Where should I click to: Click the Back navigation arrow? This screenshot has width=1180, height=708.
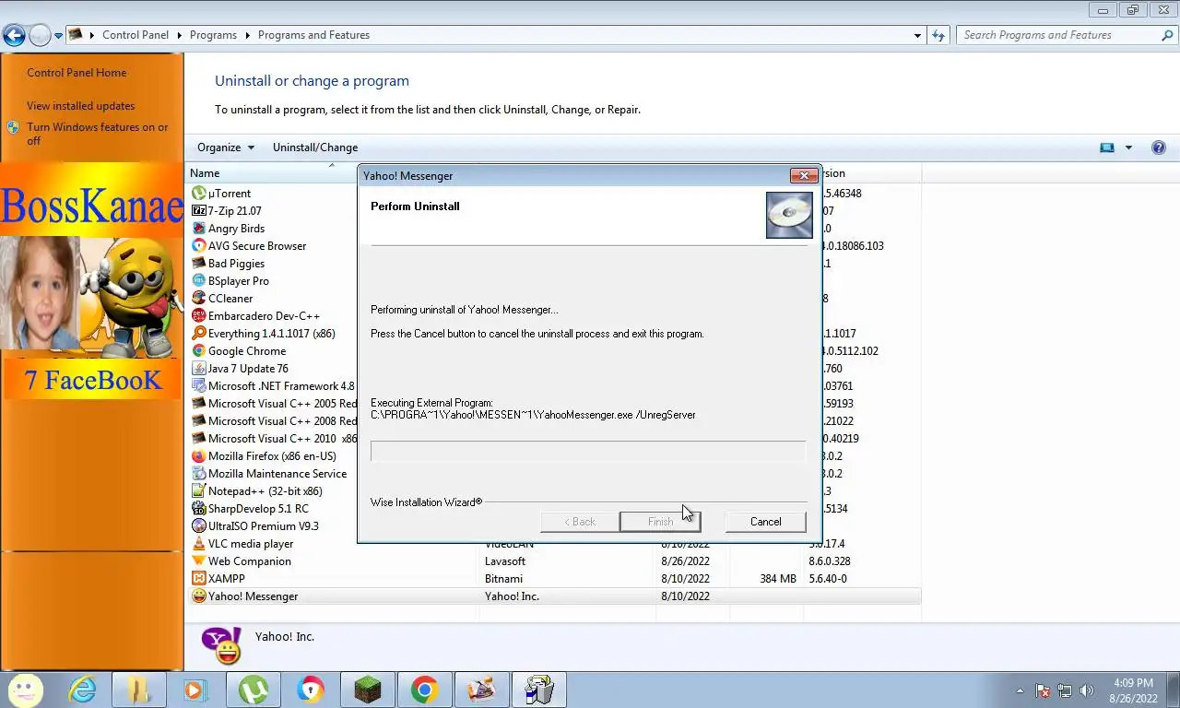[14, 36]
